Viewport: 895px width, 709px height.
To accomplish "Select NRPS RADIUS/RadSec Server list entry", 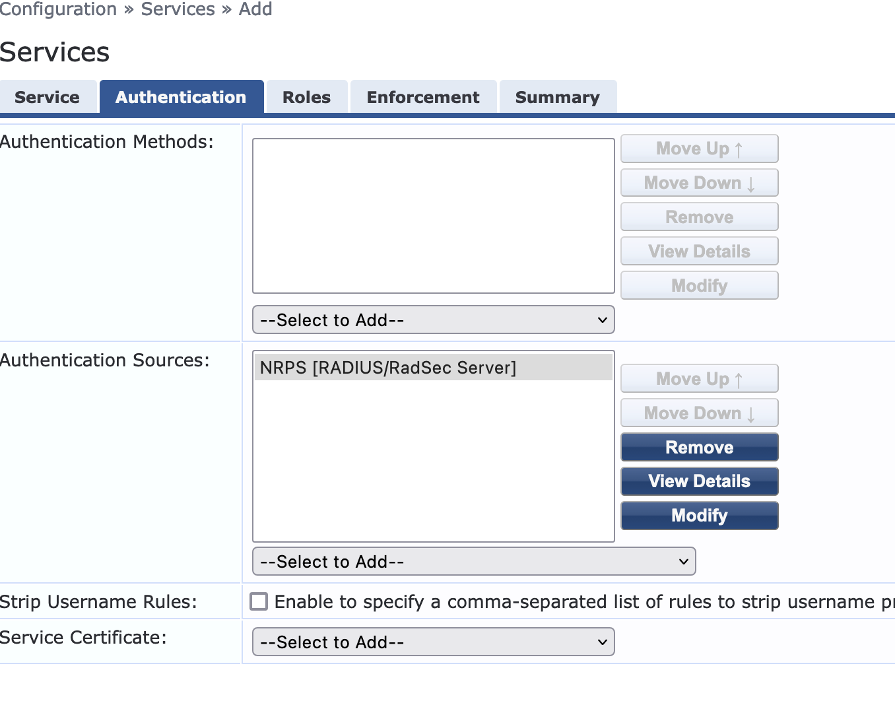I will (x=388, y=368).
